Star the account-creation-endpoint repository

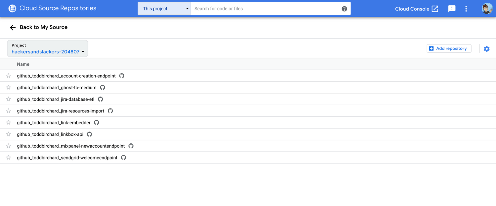click(x=9, y=76)
